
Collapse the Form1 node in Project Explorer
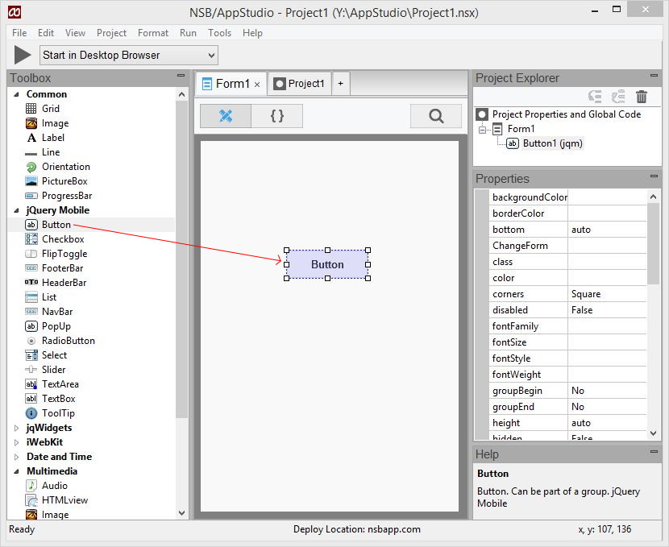point(482,129)
